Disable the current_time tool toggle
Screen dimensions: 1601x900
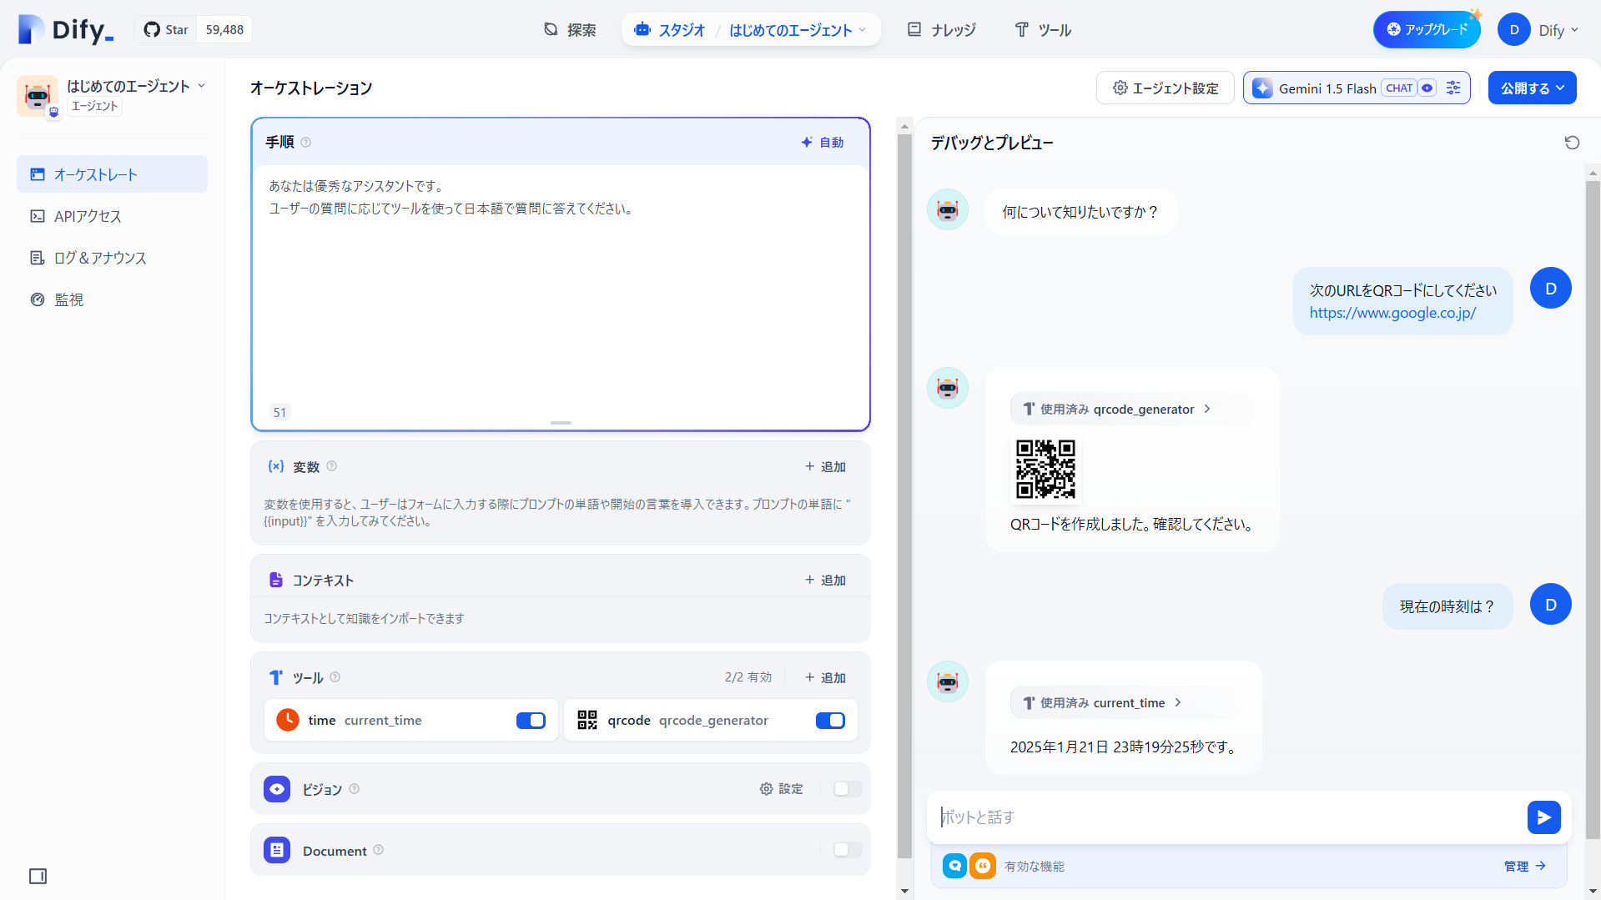tap(531, 721)
